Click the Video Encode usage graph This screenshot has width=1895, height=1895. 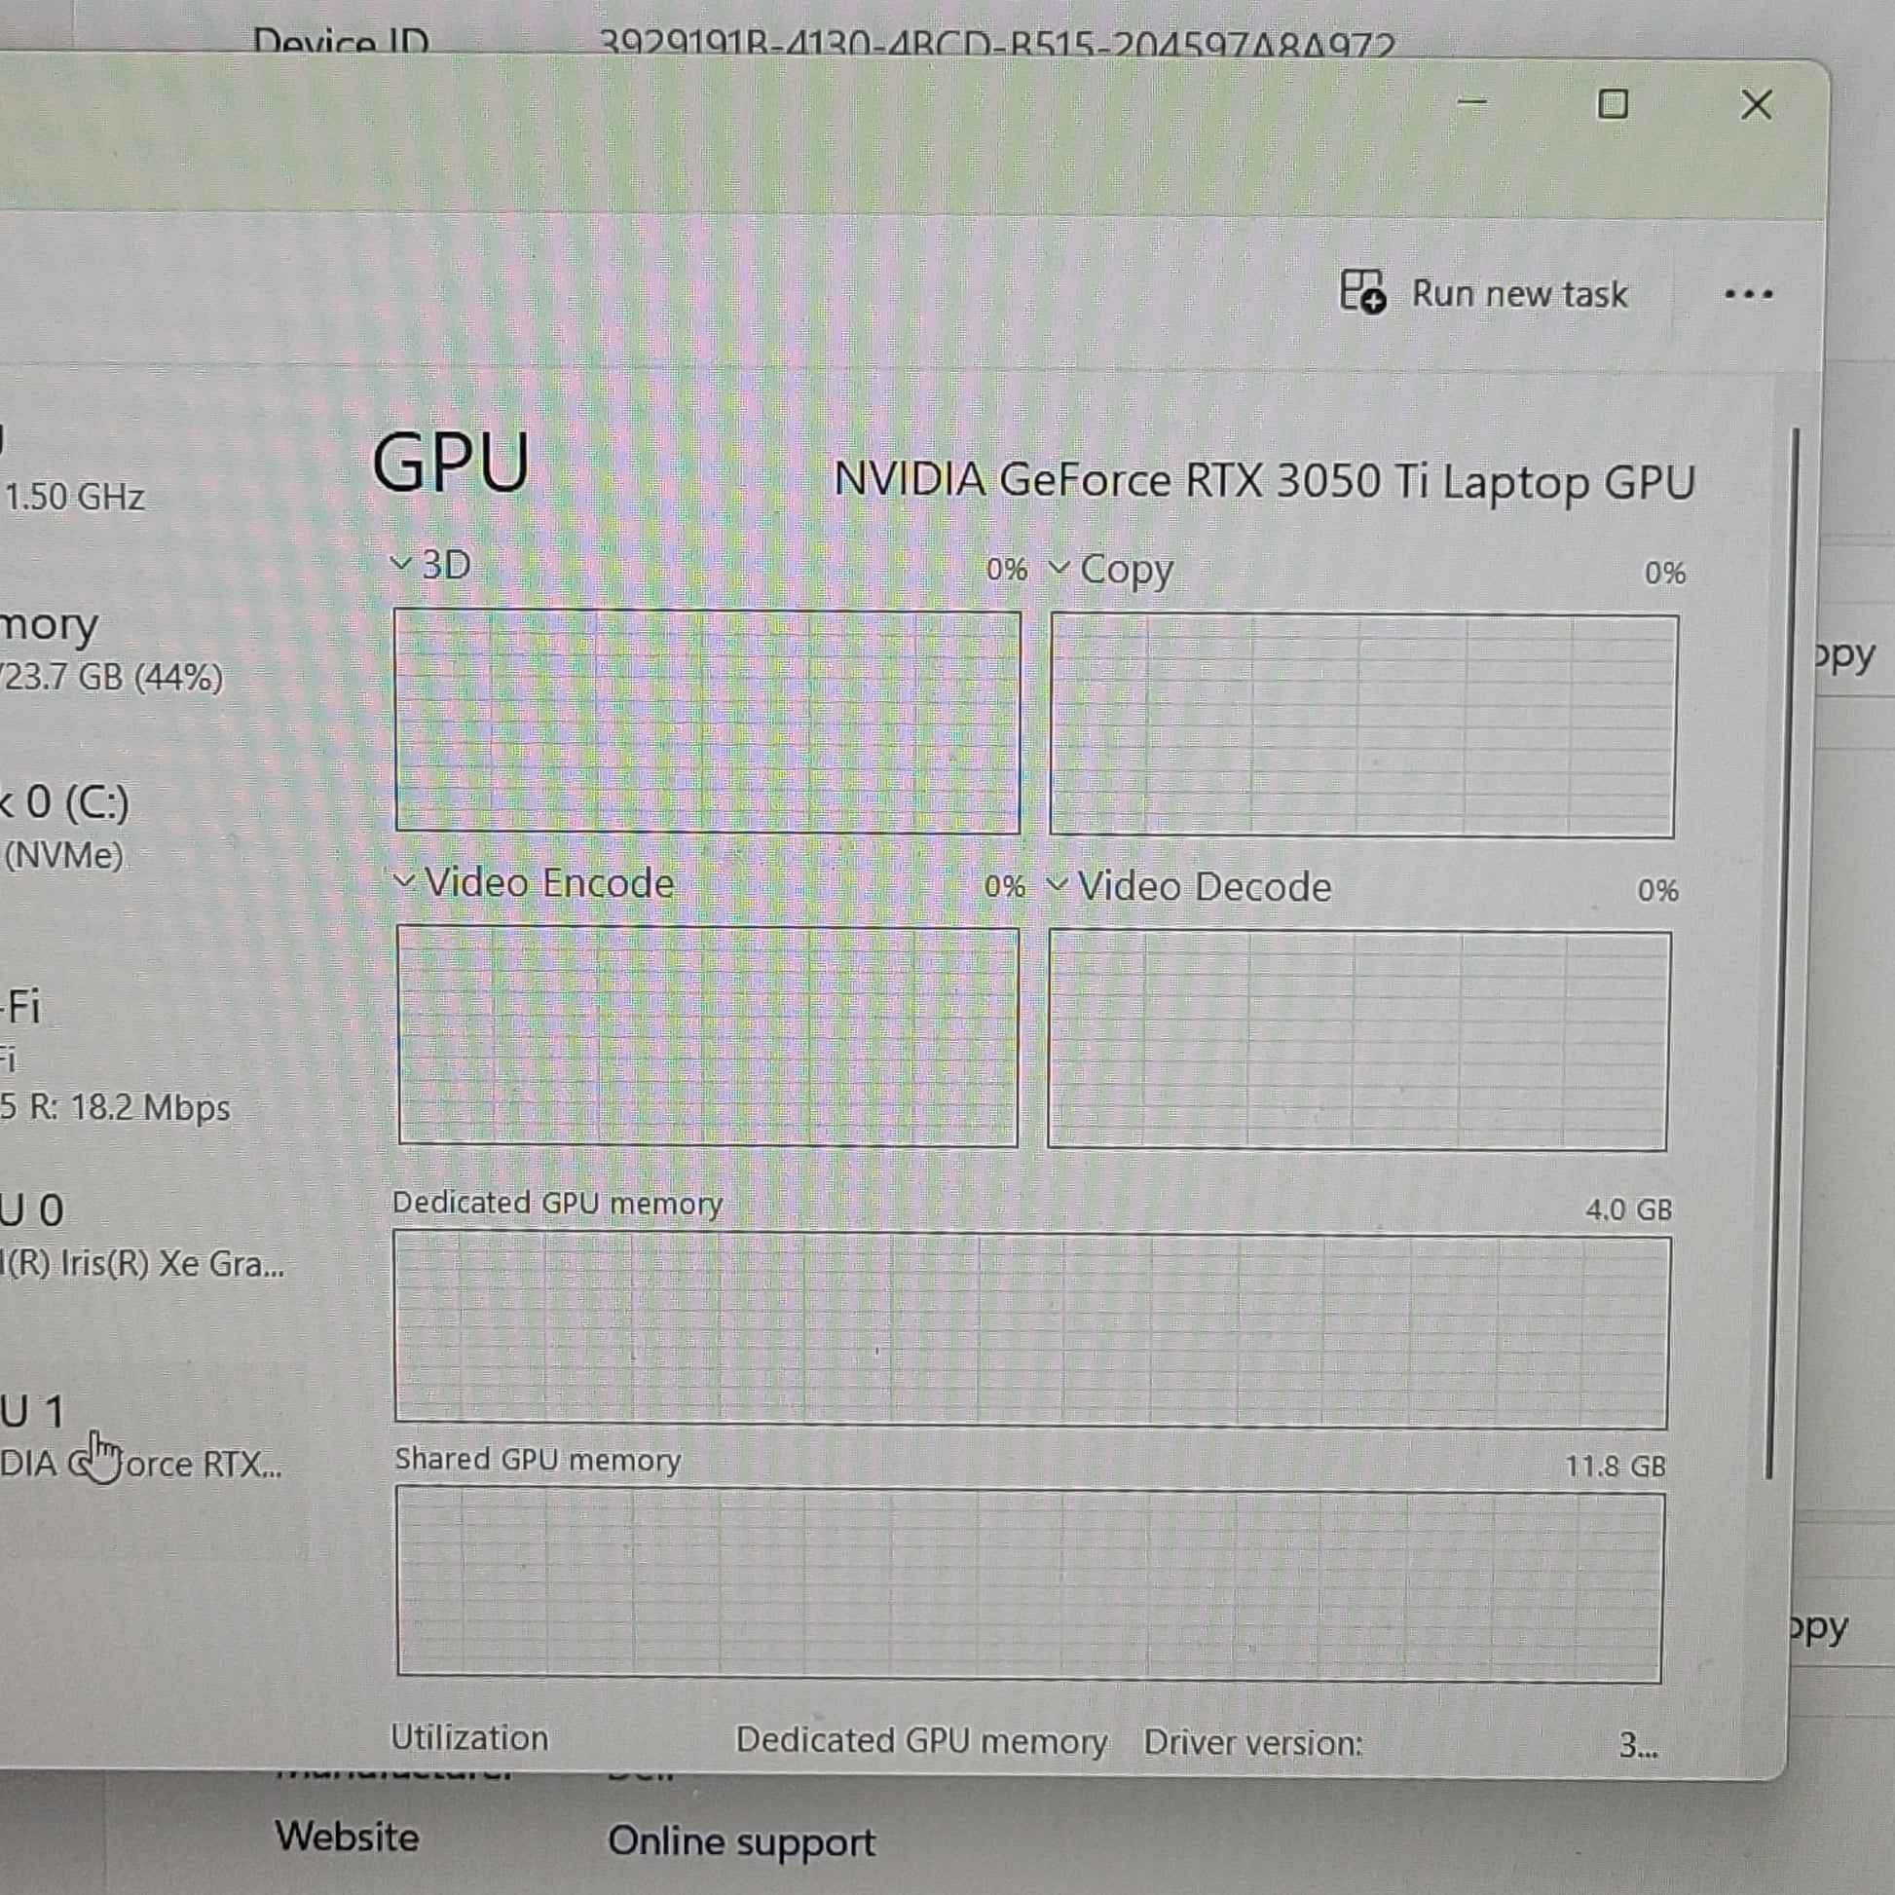click(x=707, y=1036)
